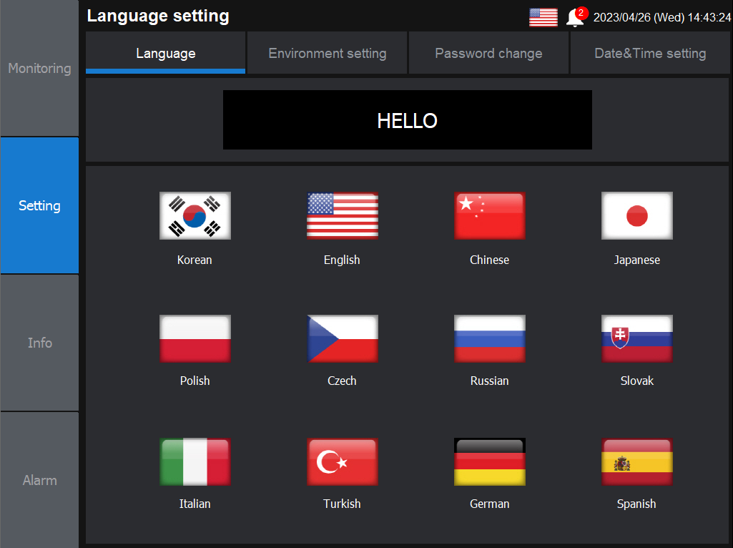This screenshot has width=733, height=548.
Task: Select the Korean flag to switch language
Action: pyautogui.click(x=195, y=215)
